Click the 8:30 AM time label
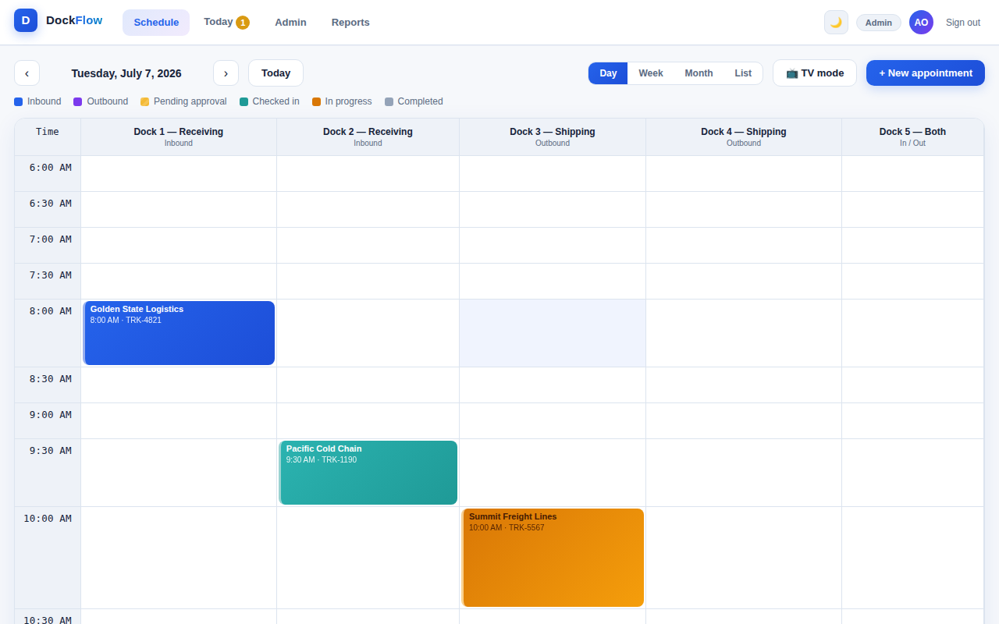Image resolution: width=999 pixels, height=624 pixels. (x=51, y=379)
